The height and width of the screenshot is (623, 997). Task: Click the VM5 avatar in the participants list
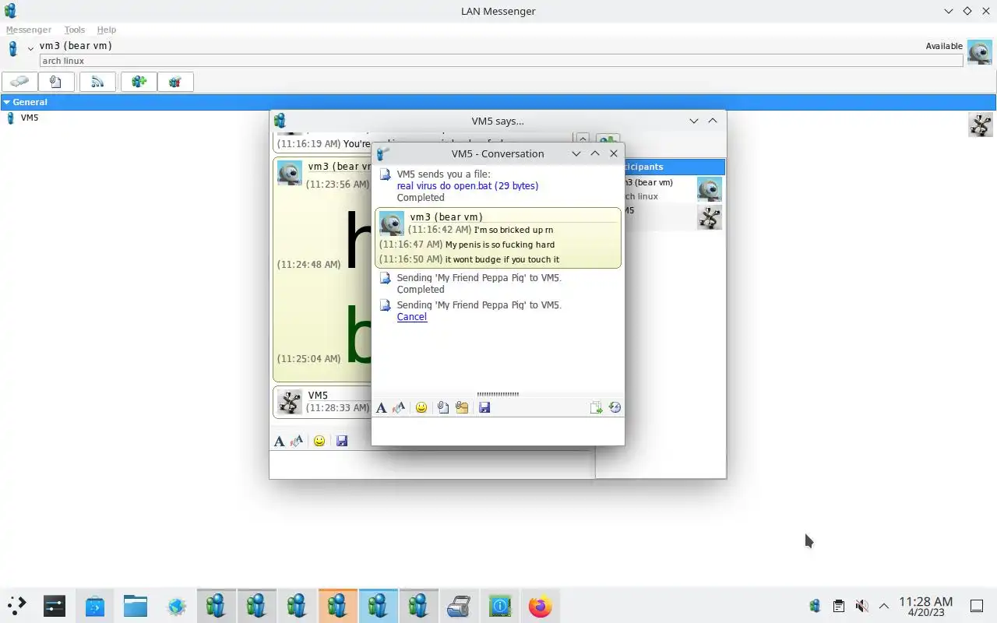[709, 217]
